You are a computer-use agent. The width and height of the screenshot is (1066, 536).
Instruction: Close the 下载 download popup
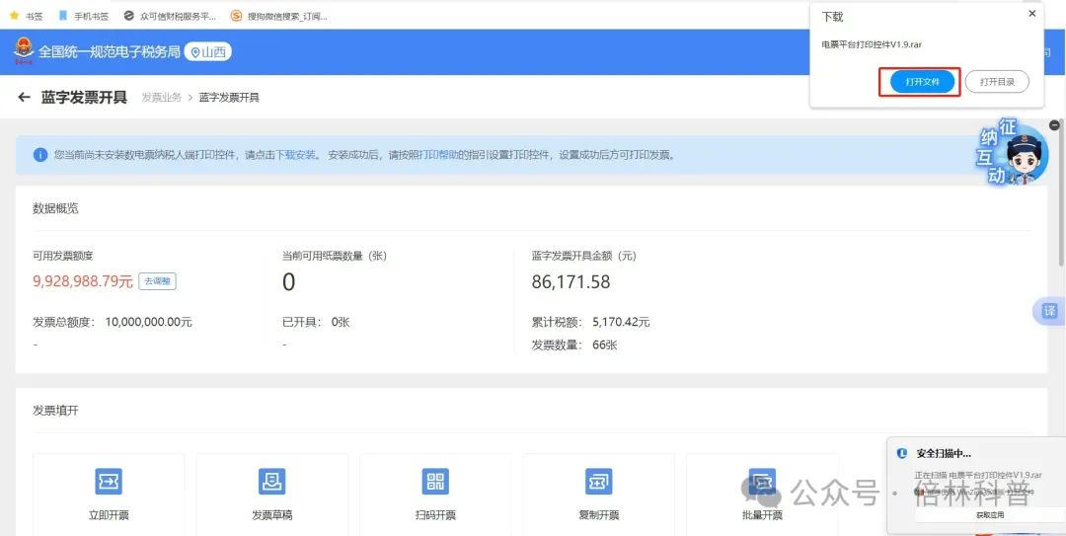(x=1031, y=14)
